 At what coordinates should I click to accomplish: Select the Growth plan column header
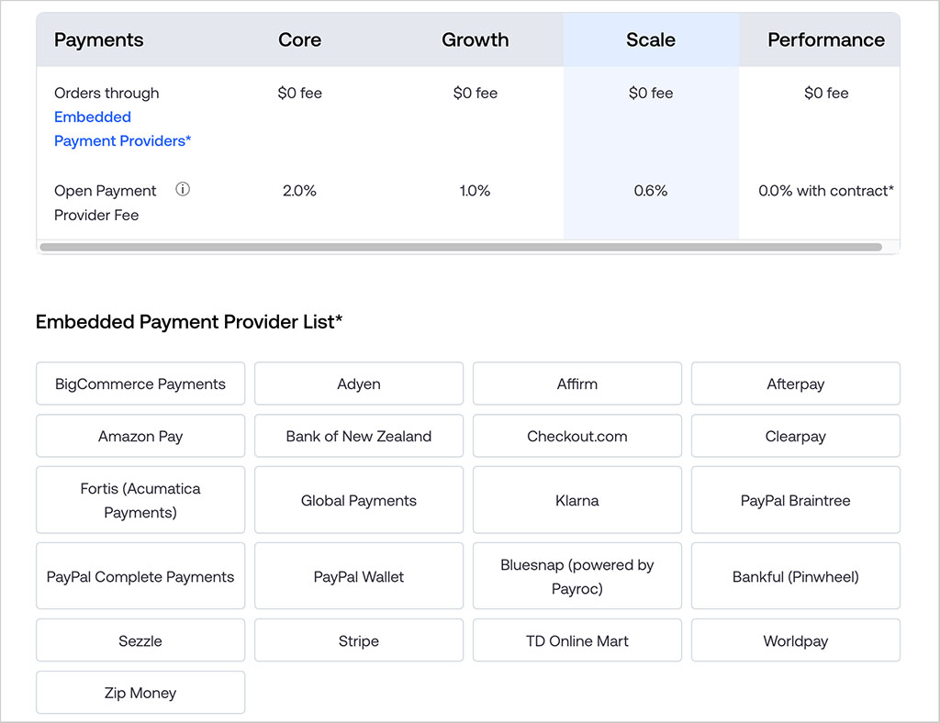pos(475,40)
